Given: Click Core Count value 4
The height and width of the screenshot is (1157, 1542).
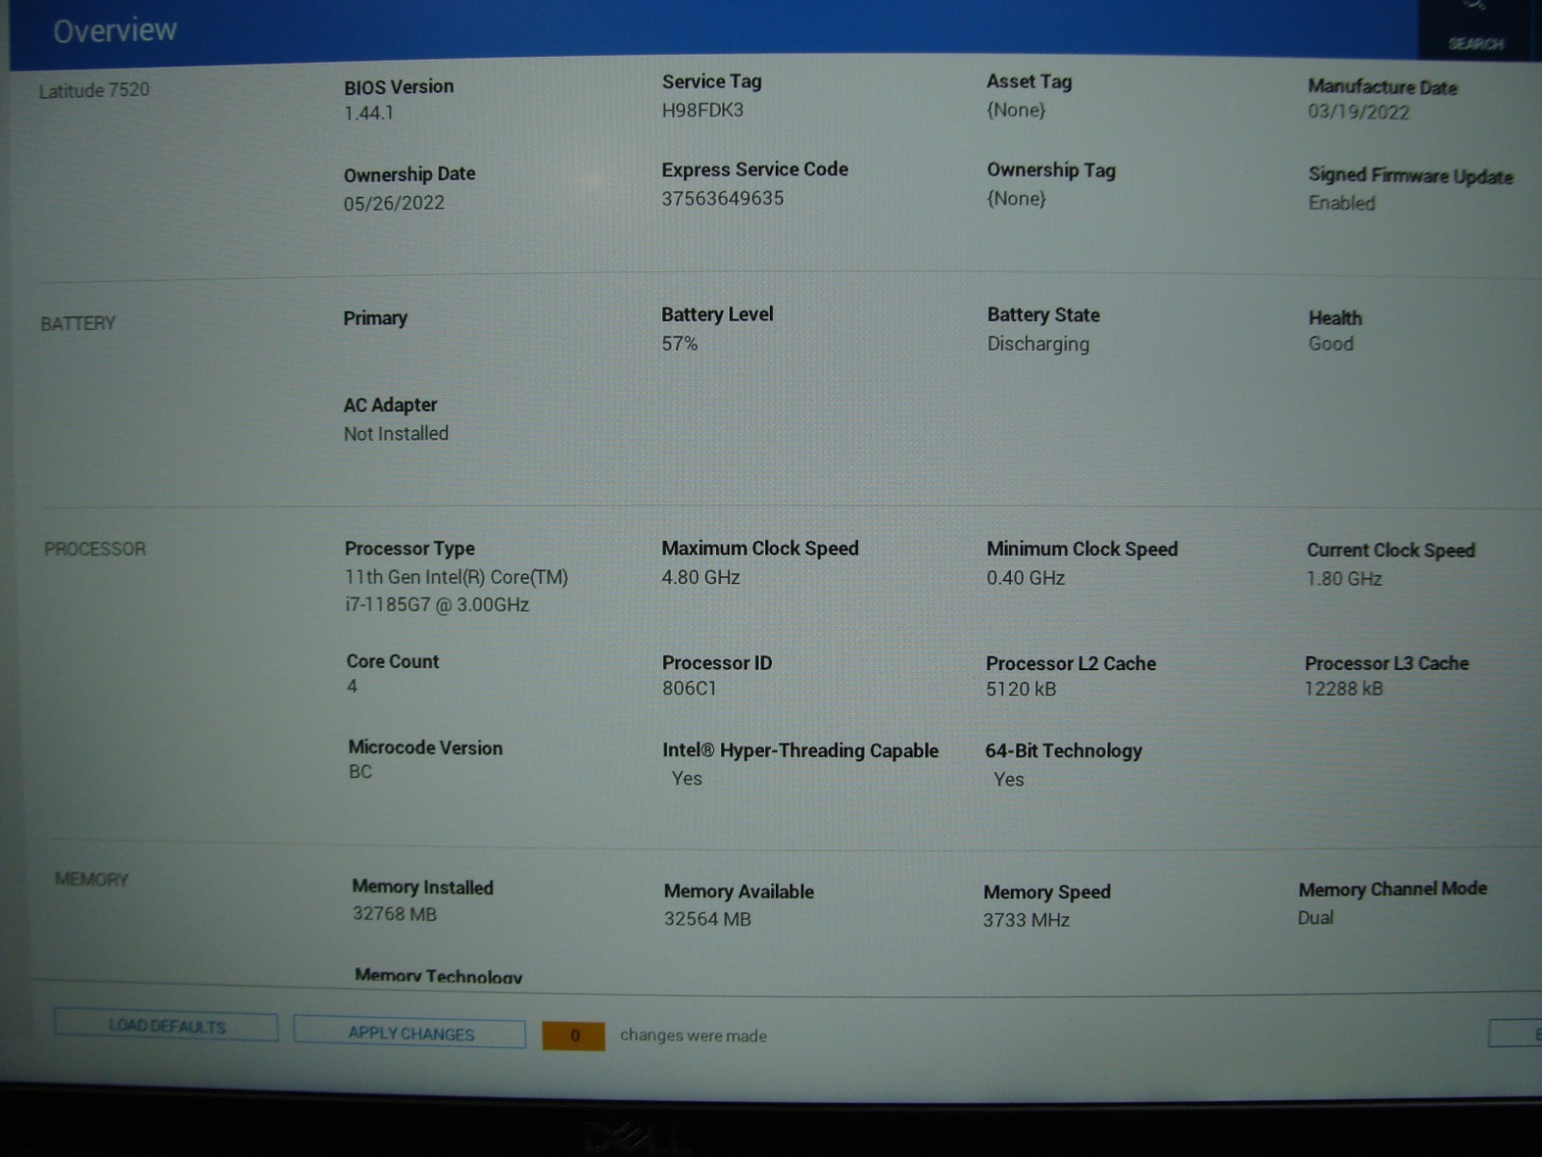Looking at the screenshot, I should [352, 686].
